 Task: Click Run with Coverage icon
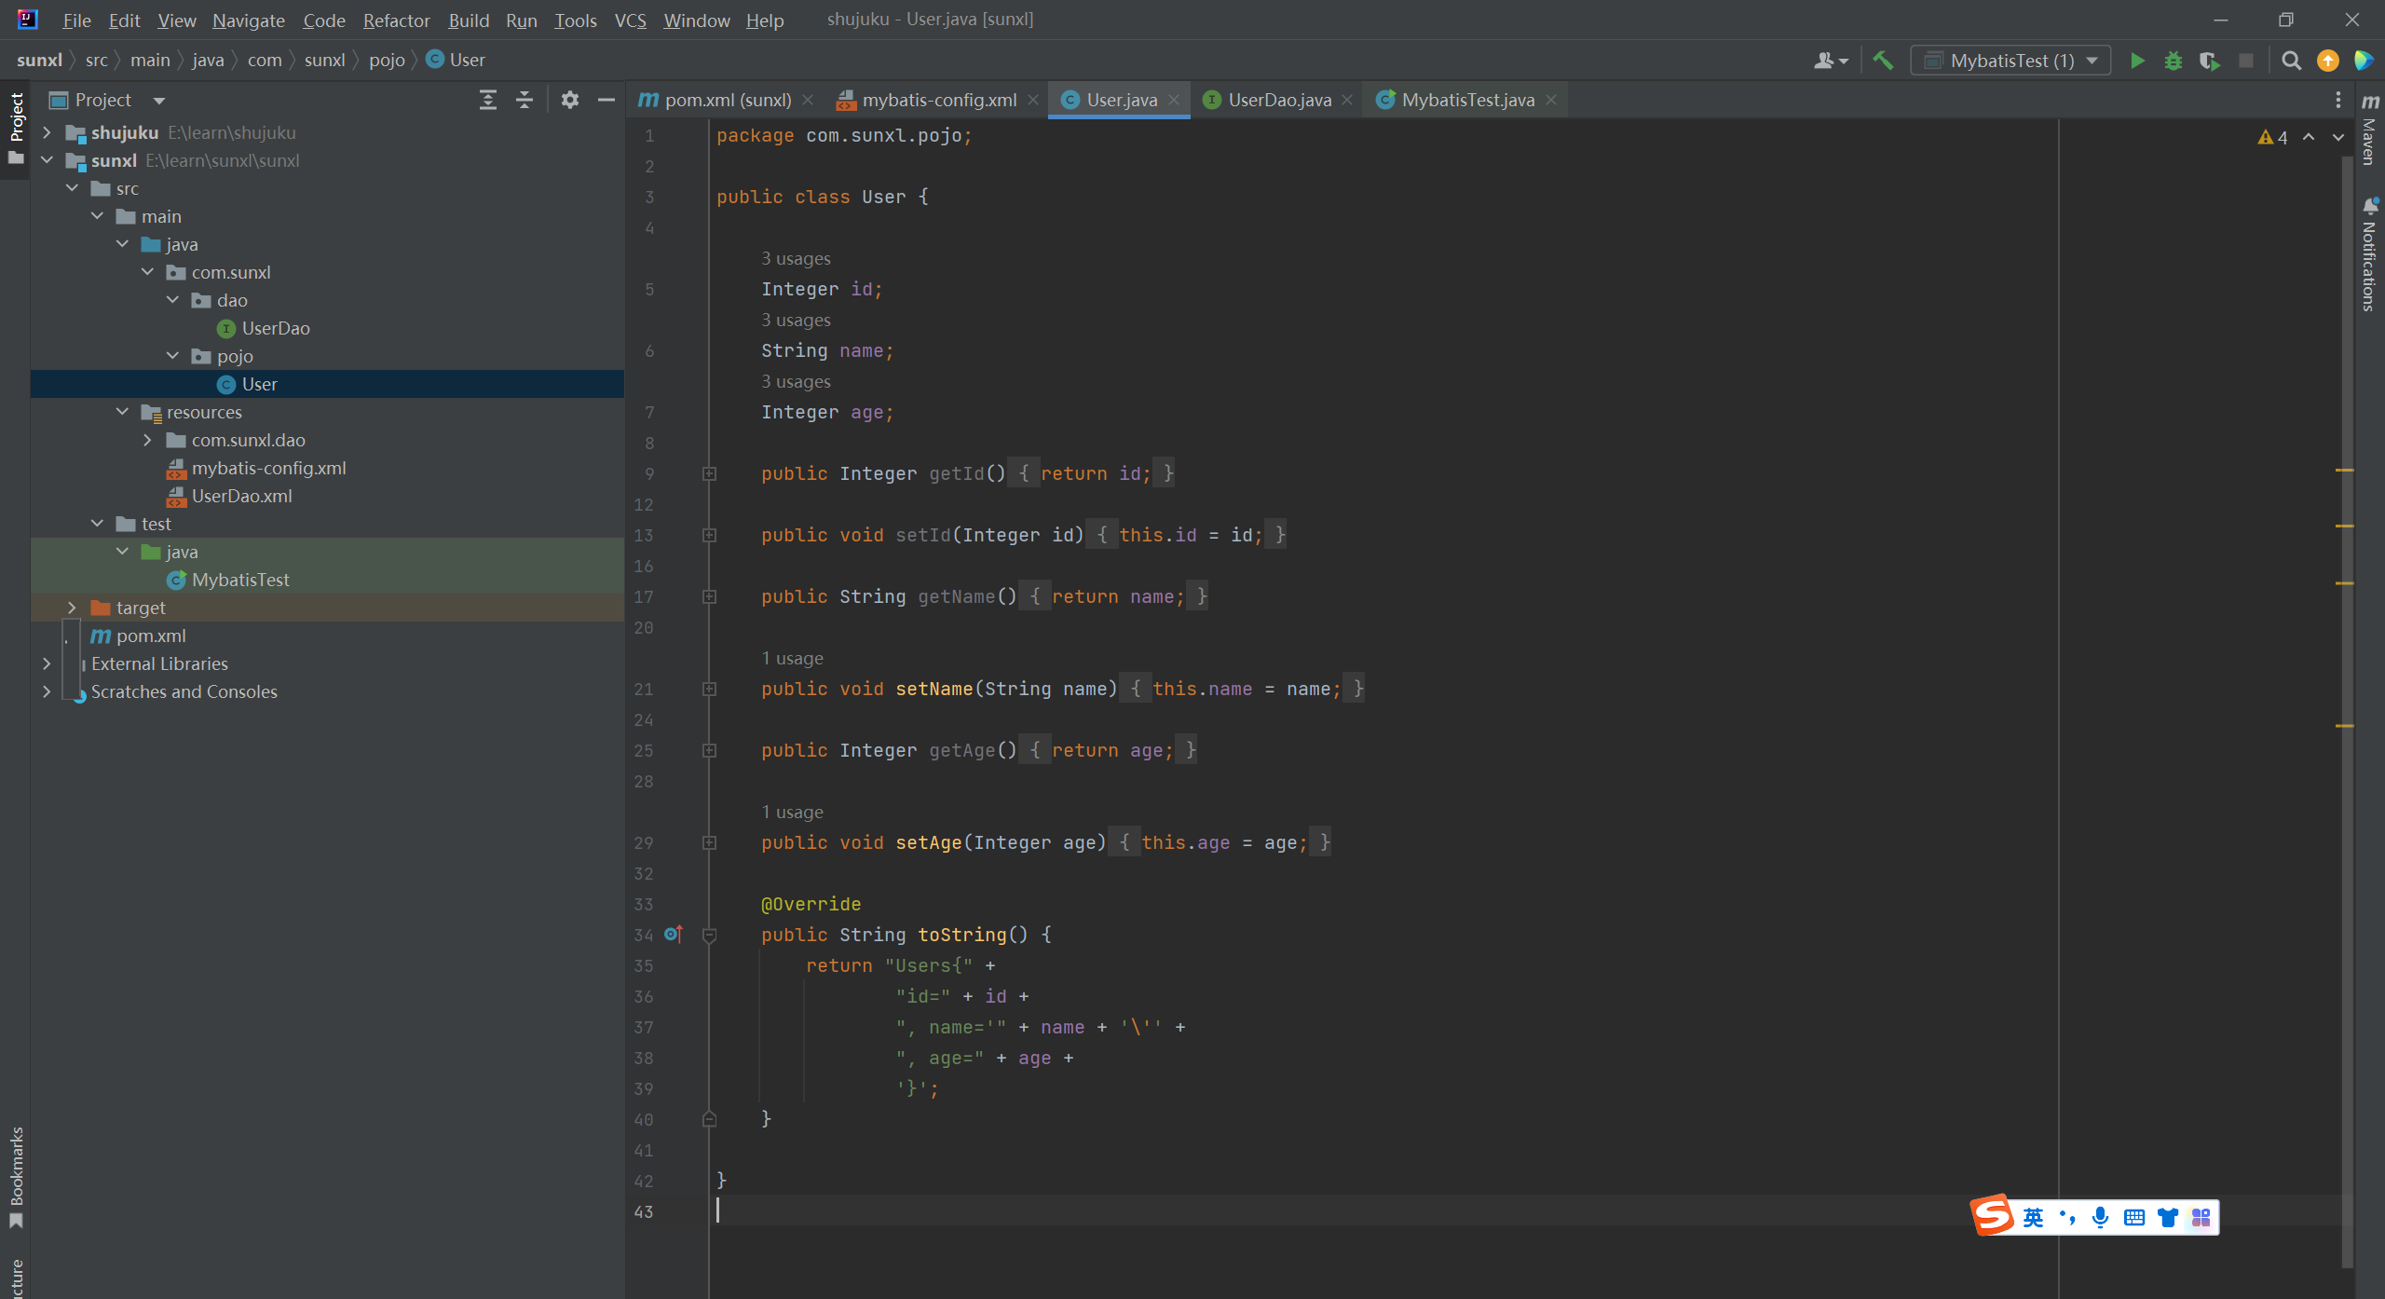tap(2209, 61)
